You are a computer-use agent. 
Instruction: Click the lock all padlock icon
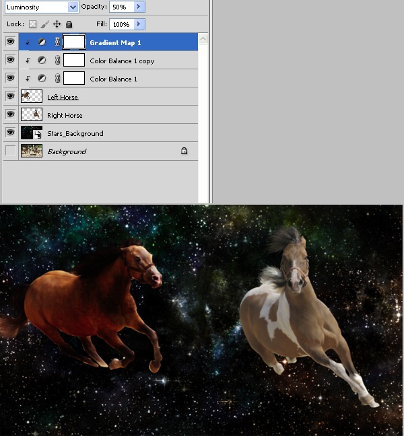[x=69, y=24]
